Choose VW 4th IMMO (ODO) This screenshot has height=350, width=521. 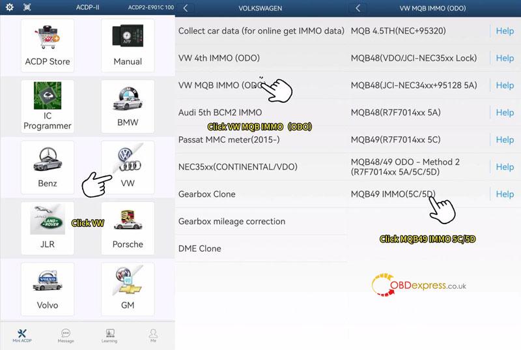(261, 58)
